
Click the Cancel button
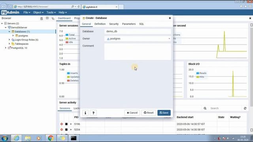click(132, 113)
